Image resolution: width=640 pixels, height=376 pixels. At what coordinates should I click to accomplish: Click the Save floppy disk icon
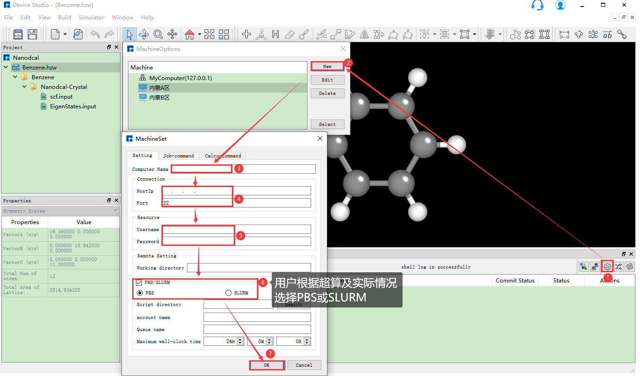[x=32, y=34]
